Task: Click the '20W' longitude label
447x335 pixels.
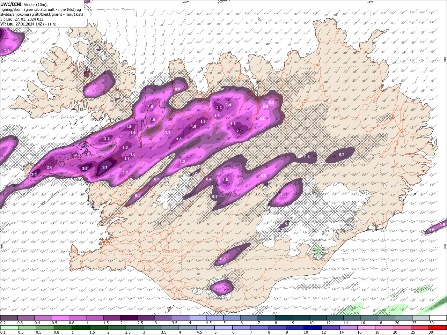Action: tap(186, 2)
